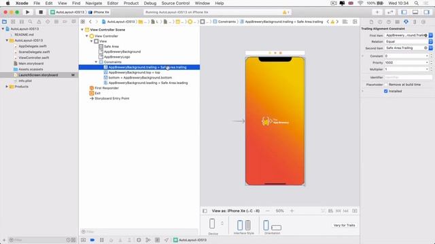
Task: Open the Source Control menu
Action: 175,3
